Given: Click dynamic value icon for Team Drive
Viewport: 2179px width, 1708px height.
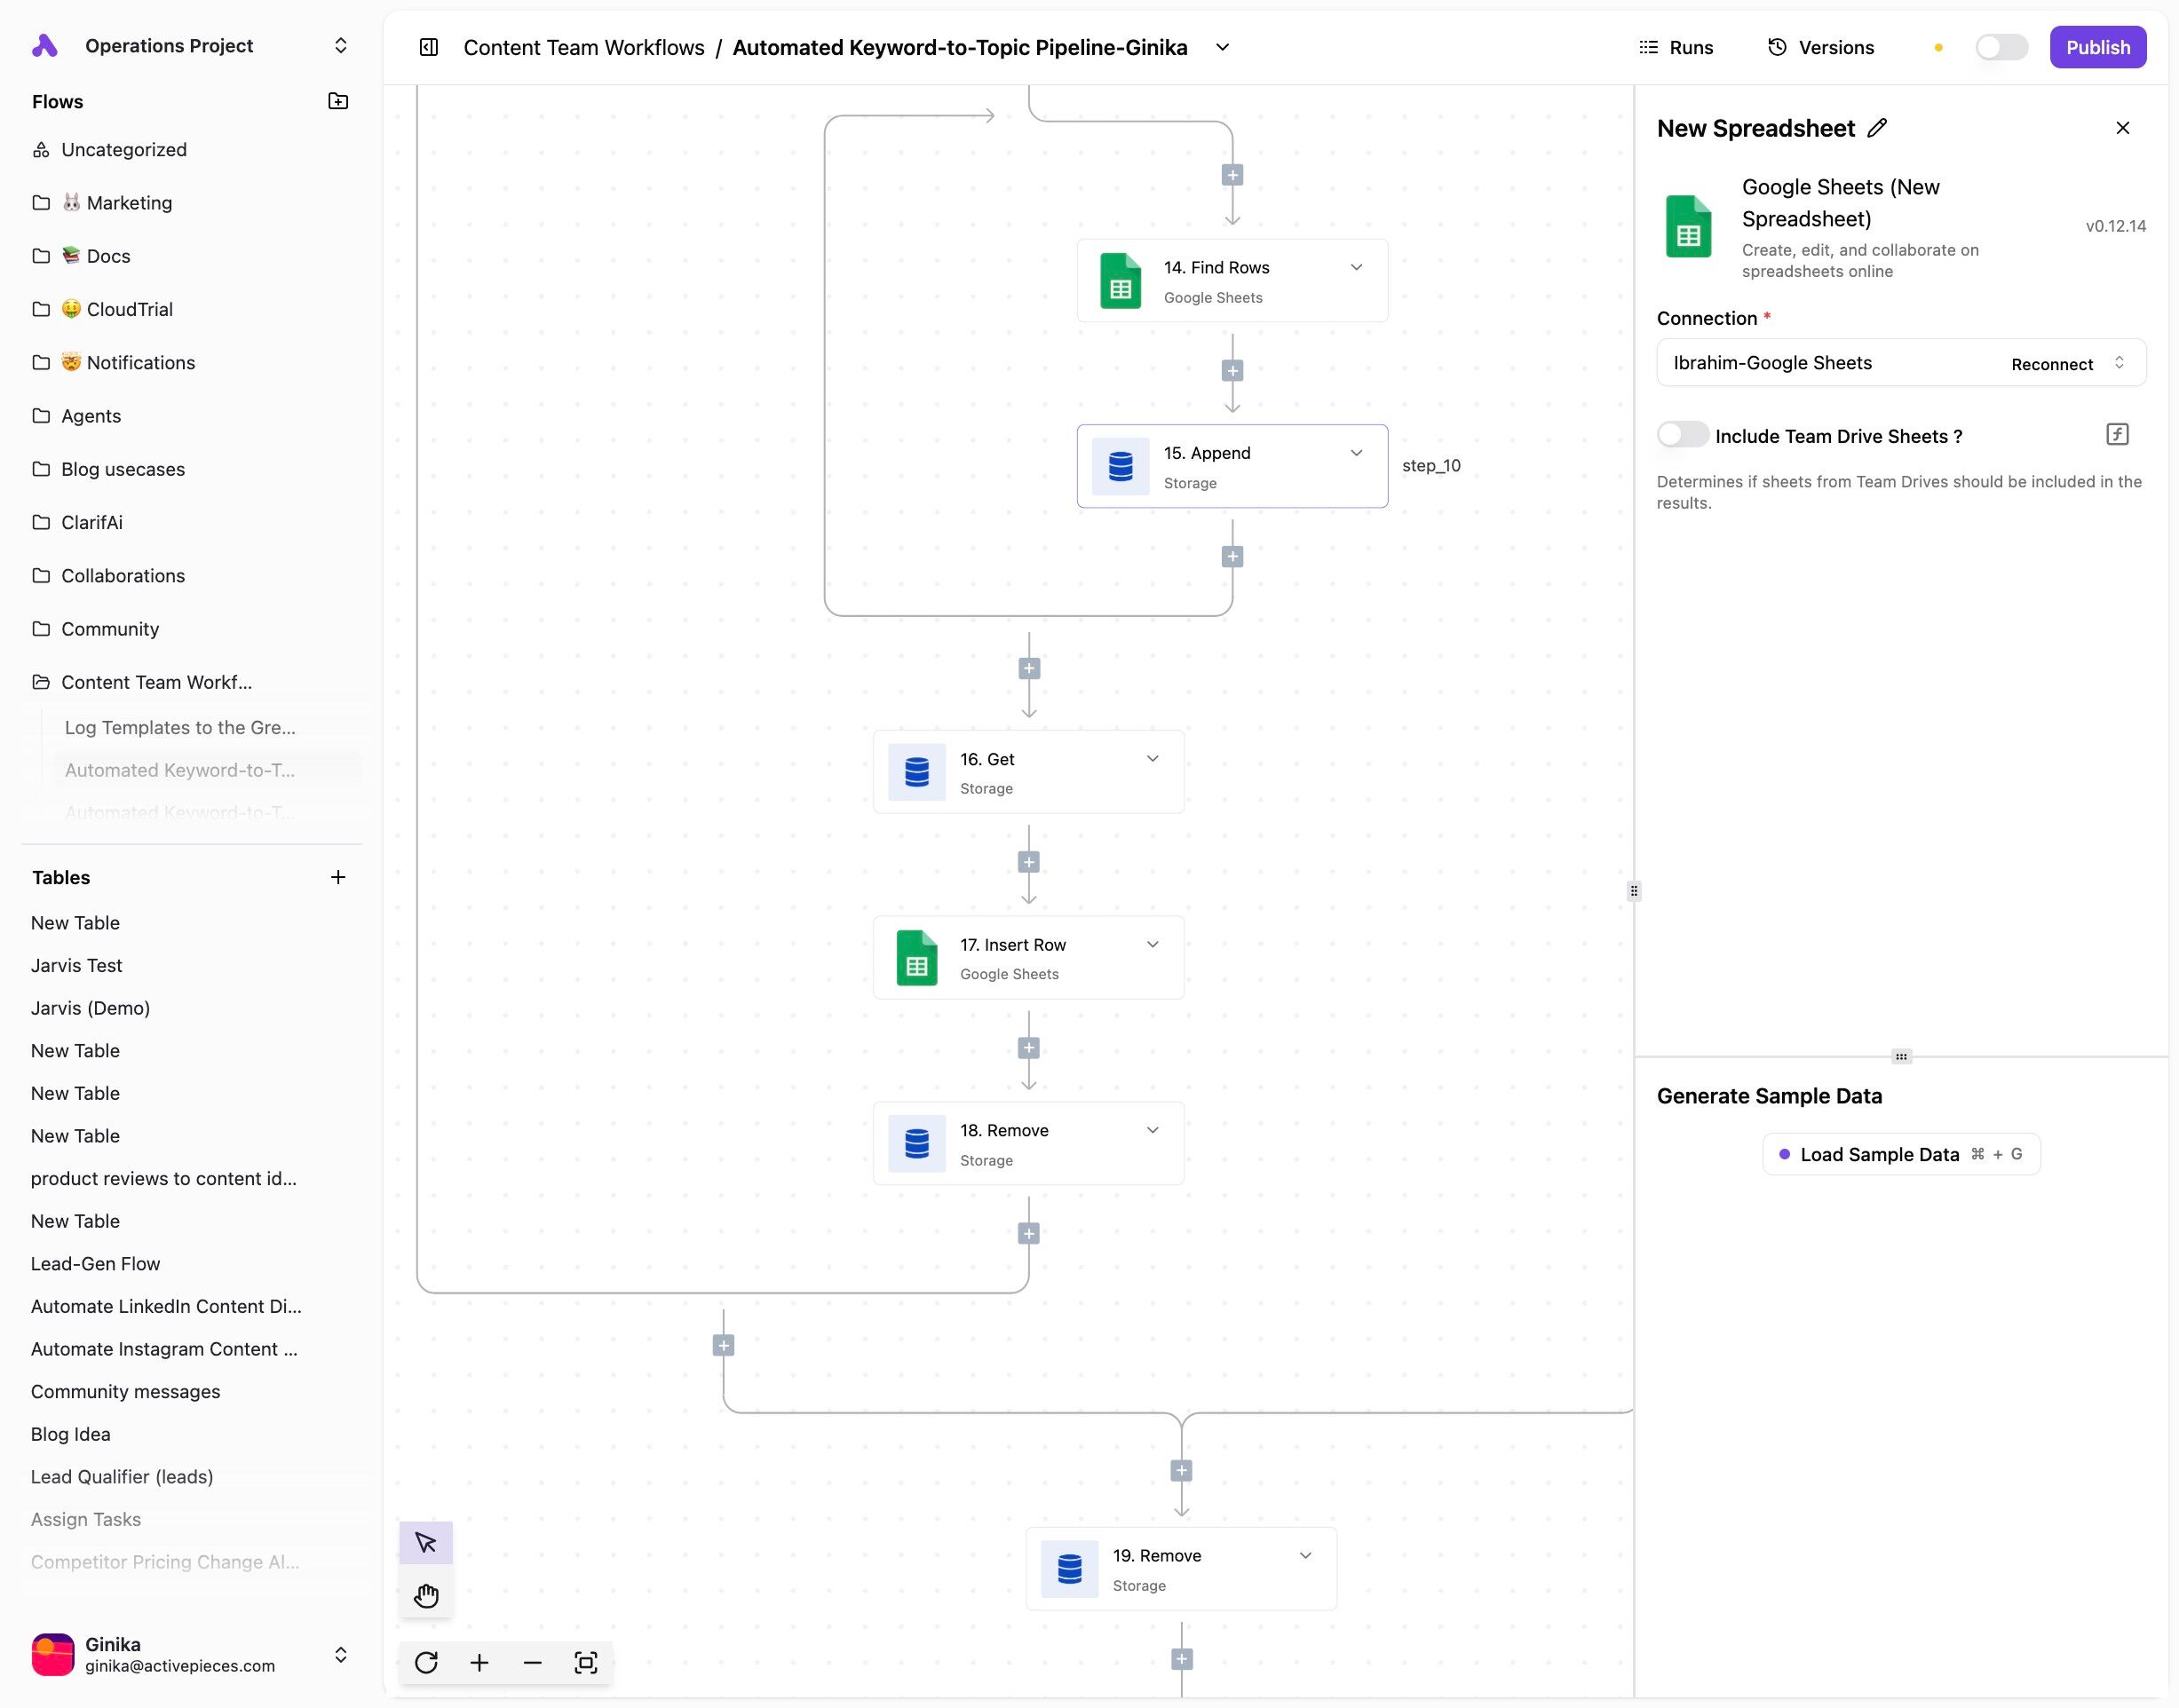Looking at the screenshot, I should [2117, 434].
